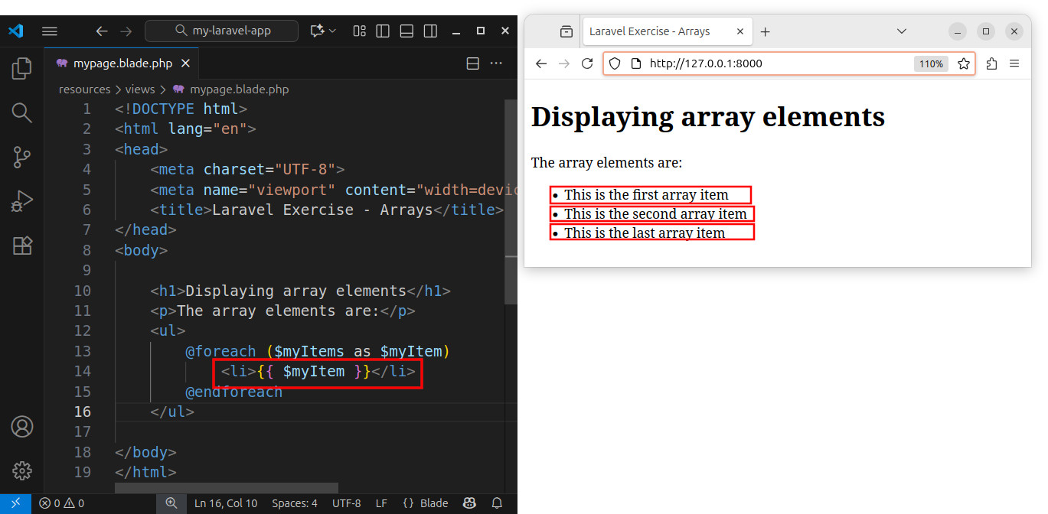The width and height of the screenshot is (1048, 514).
Task: Open the Accounts menu in activity bar
Action: [x=21, y=426]
